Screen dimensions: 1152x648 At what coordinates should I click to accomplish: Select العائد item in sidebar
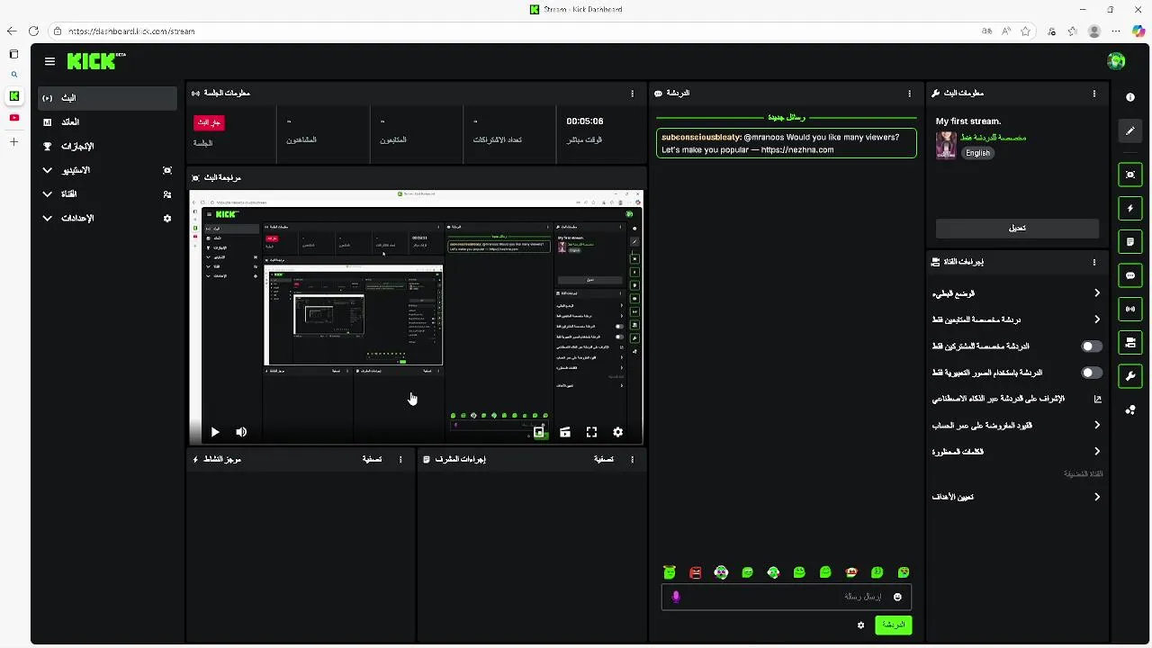[x=107, y=121]
